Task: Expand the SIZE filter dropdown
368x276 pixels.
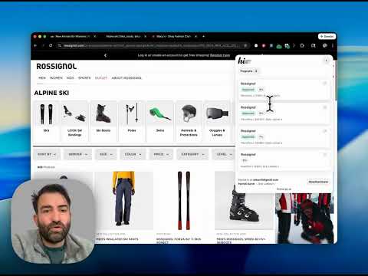Action: pos(106,154)
